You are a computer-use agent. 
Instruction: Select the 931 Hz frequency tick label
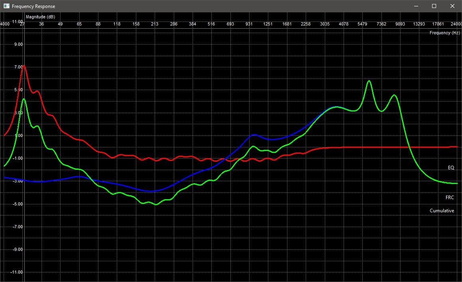click(249, 24)
